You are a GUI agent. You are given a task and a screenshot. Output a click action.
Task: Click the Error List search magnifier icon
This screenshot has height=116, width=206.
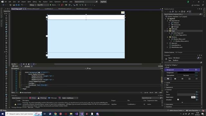tap(161, 98)
